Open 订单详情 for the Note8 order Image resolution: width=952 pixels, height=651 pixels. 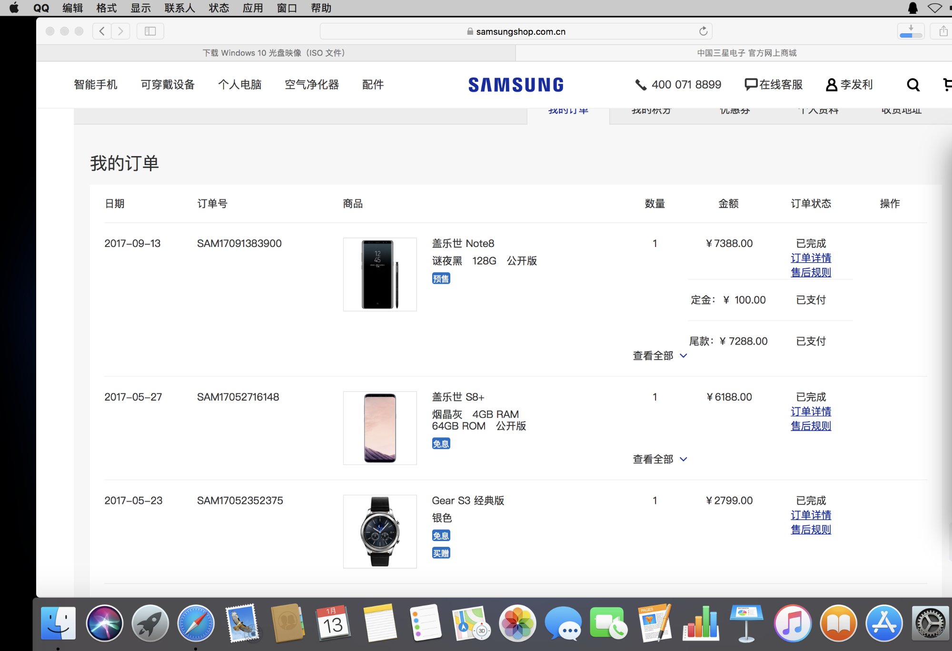click(x=811, y=258)
